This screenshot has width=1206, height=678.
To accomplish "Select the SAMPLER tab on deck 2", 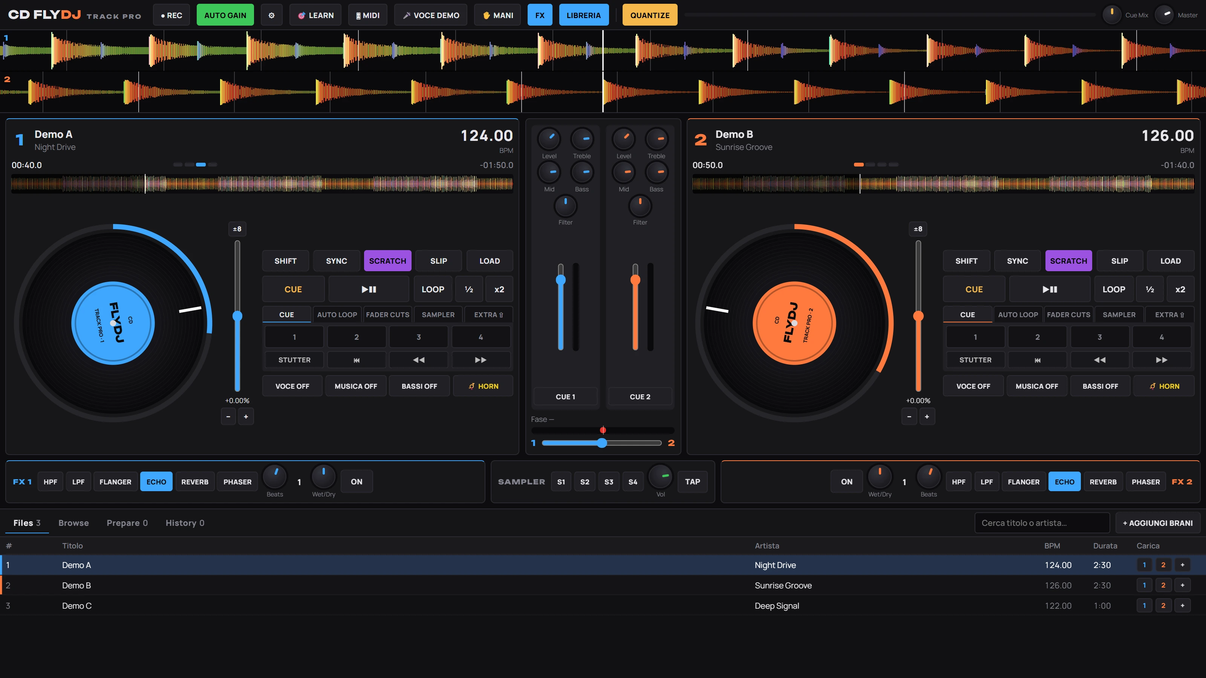I will pyautogui.click(x=1119, y=315).
